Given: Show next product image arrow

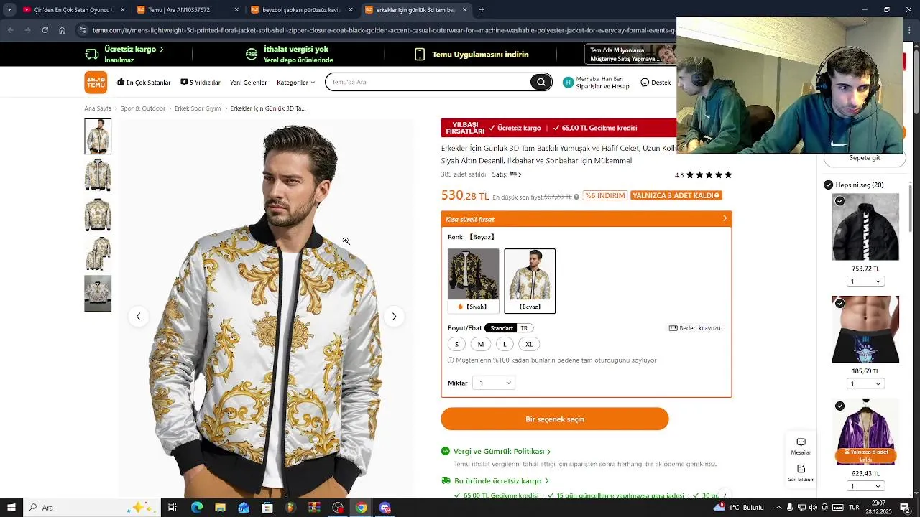Looking at the screenshot, I should pyautogui.click(x=394, y=316).
